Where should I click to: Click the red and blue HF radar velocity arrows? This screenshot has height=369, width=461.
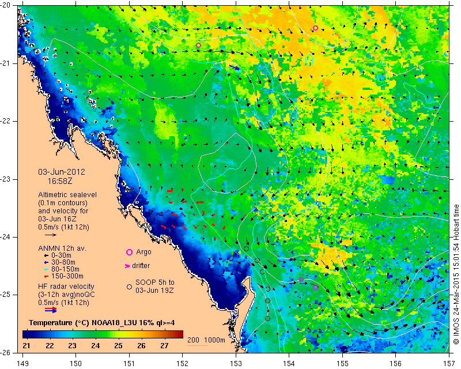51,310
